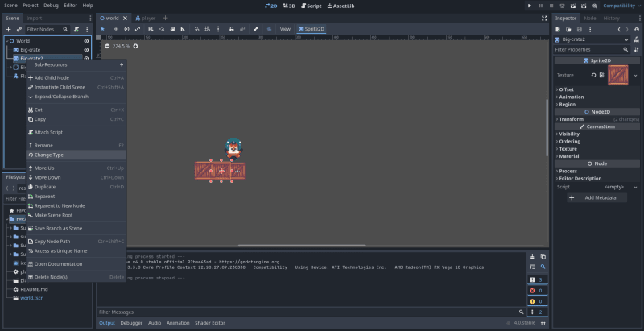This screenshot has width=644, height=331.
Task: Expand the Transform property section
Action: pyautogui.click(x=597, y=119)
